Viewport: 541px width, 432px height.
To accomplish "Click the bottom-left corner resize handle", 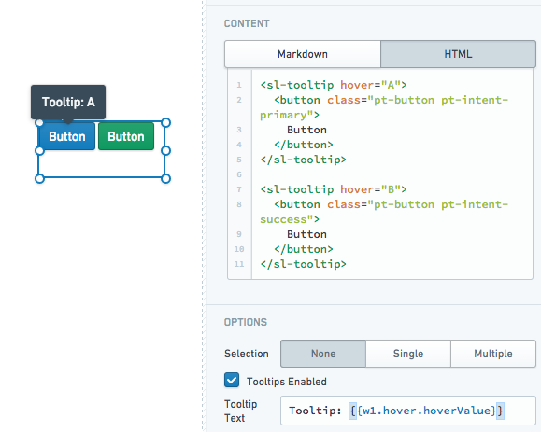I will point(39,178).
